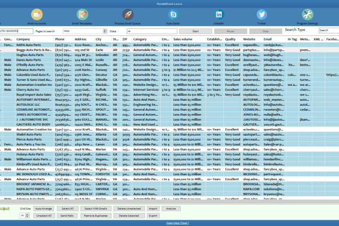Click the Grid Size spinner arrows
Image resolution: width=339 pixels, height=226 pixels.
click(27, 216)
